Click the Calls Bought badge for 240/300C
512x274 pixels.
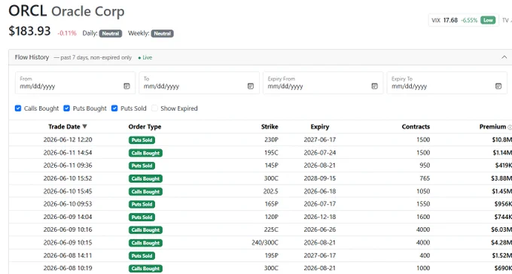coord(145,243)
